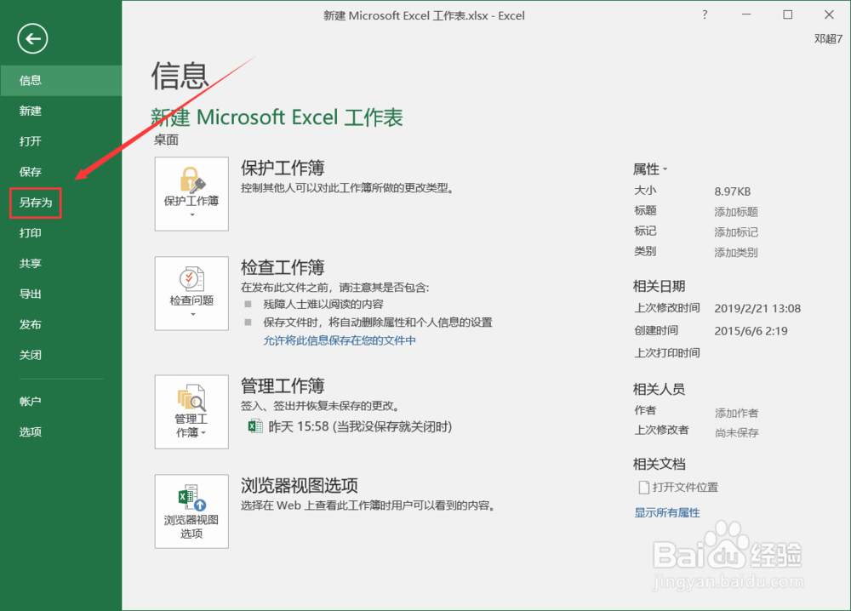Screen dimensions: 851x611
Task: Click the 浏览器视图选项 heading text
Action: coord(300,486)
